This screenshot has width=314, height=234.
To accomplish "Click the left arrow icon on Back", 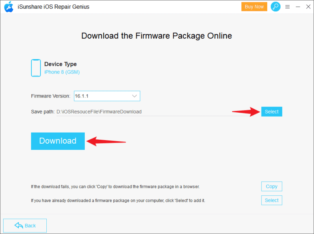I will click(18, 225).
